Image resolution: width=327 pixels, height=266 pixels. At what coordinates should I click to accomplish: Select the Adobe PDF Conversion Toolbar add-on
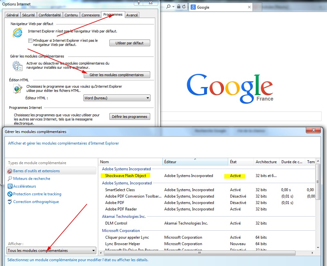coord(133,196)
